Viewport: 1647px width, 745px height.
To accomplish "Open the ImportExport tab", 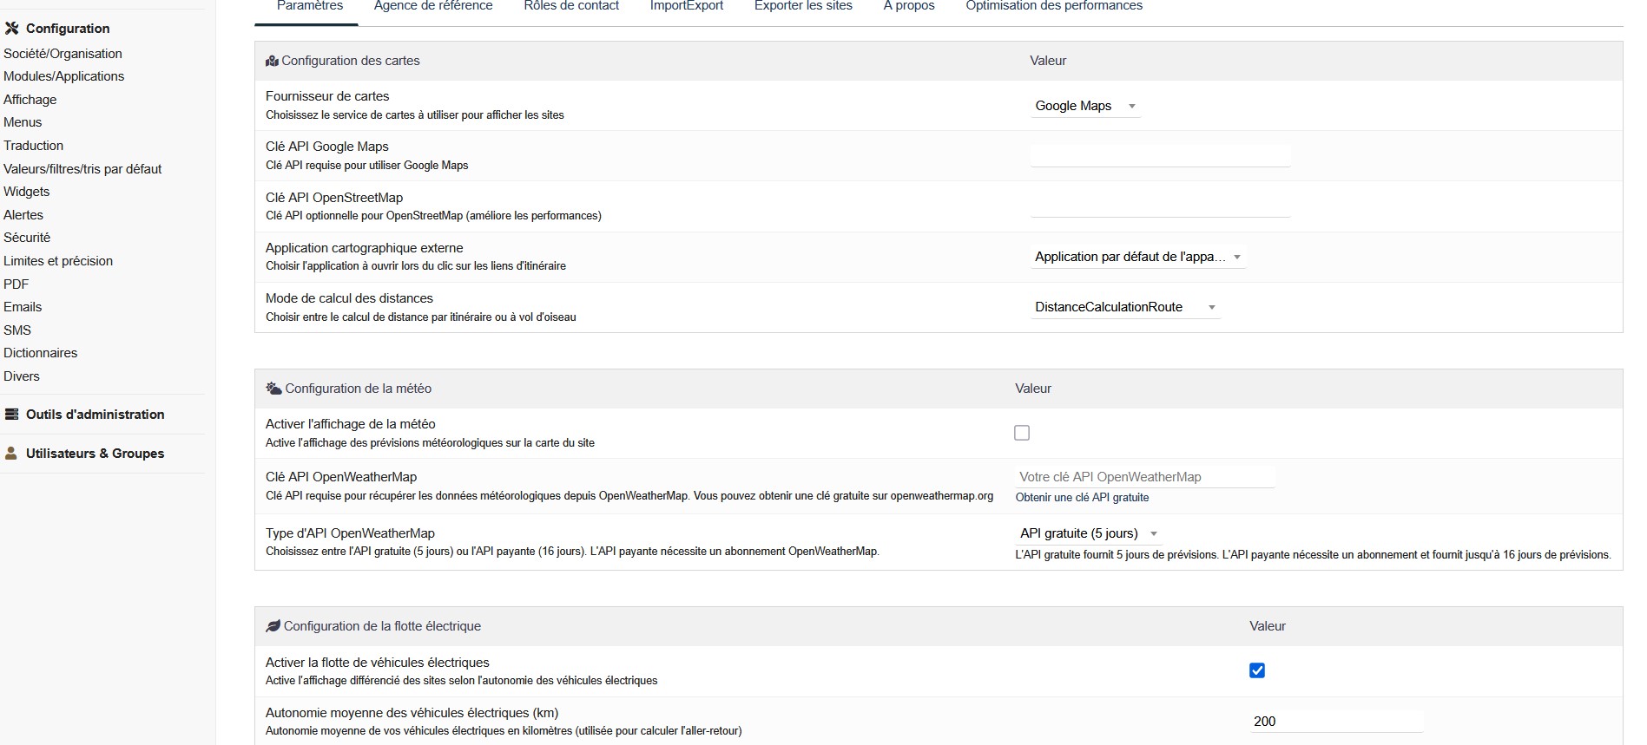I will [x=687, y=6].
